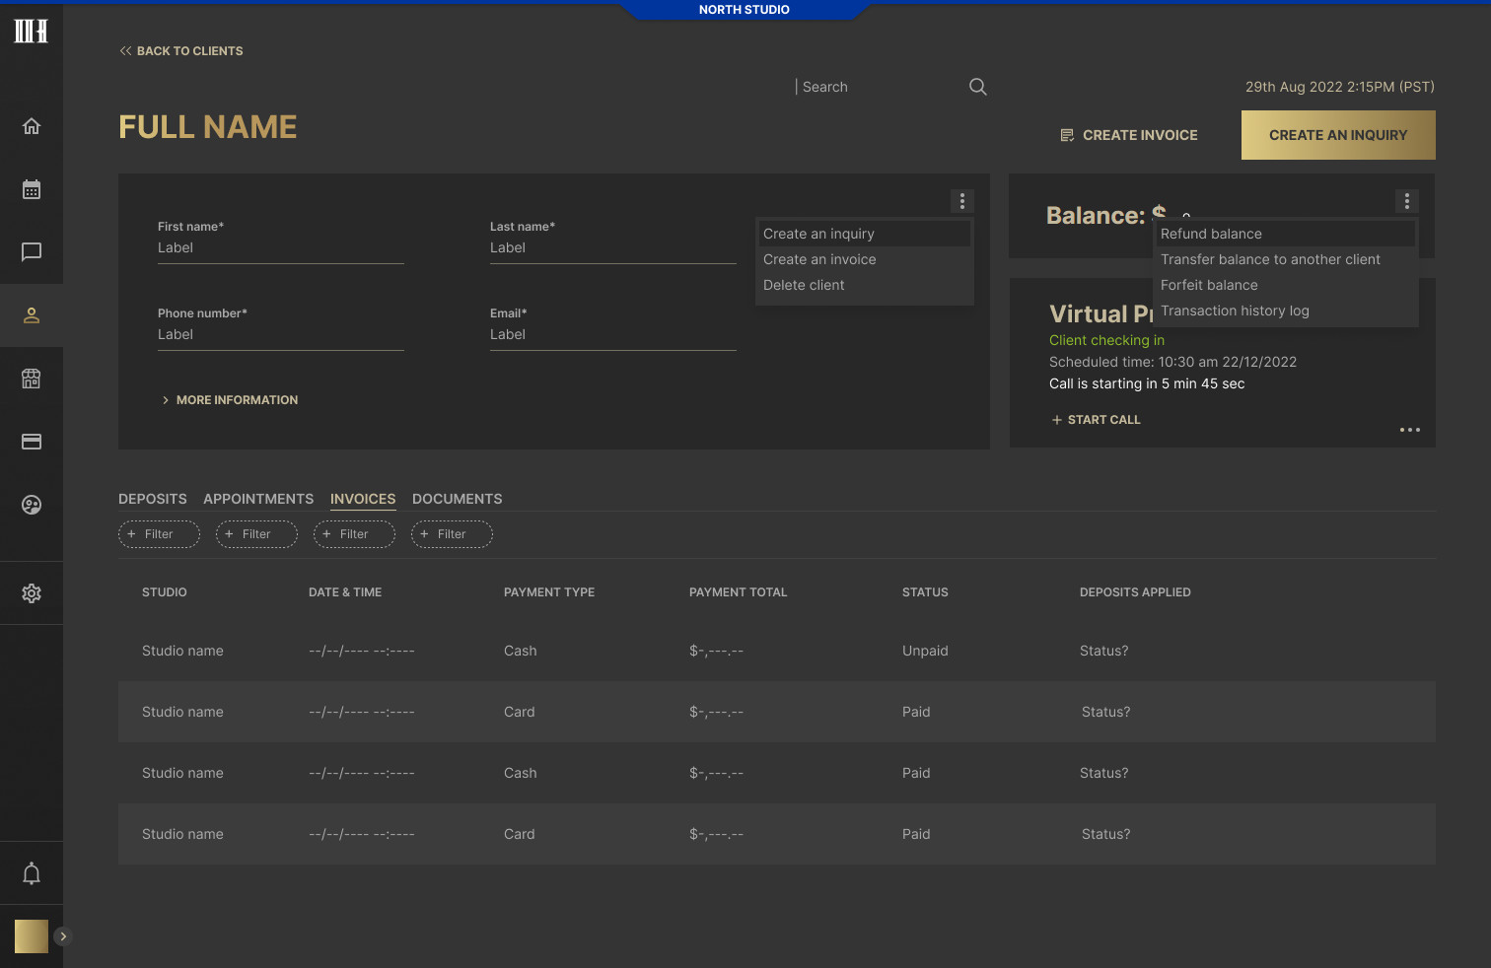The image size is (1491, 968).
Task: Click the search magnifier icon
Action: 978,87
